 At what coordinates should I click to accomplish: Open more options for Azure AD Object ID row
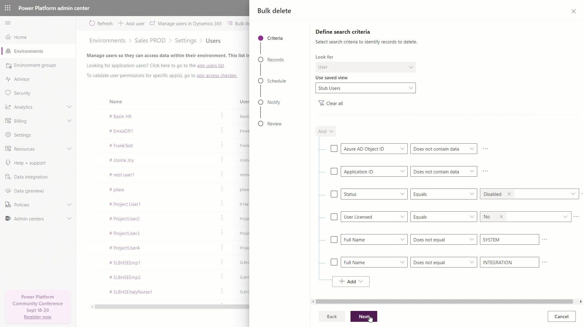tap(485, 149)
